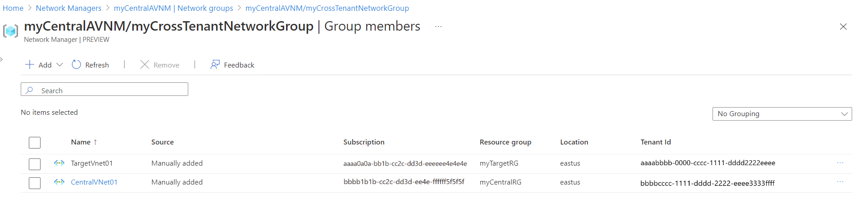Click the CentralVNet01 virtual network icon
Screen dimensions: 858x203
click(x=59, y=182)
